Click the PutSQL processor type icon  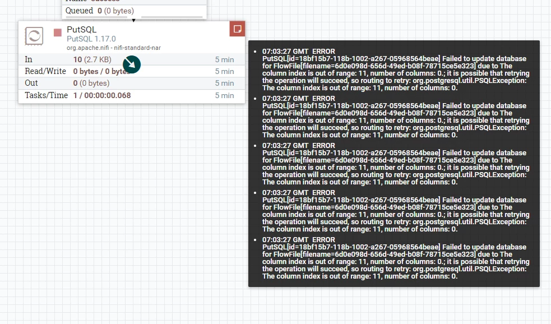tap(34, 36)
